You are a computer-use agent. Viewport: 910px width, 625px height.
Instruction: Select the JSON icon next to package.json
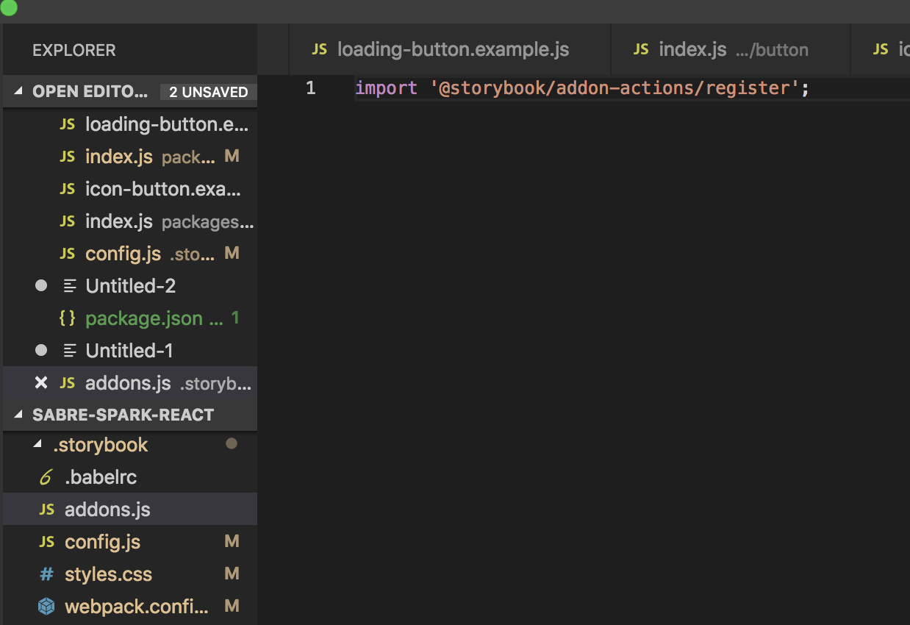click(x=67, y=318)
